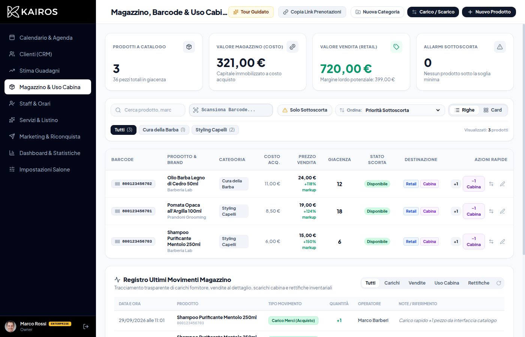This screenshot has height=337, width=525.
Task: Open Servizi & Listino page
Action: 48,120
